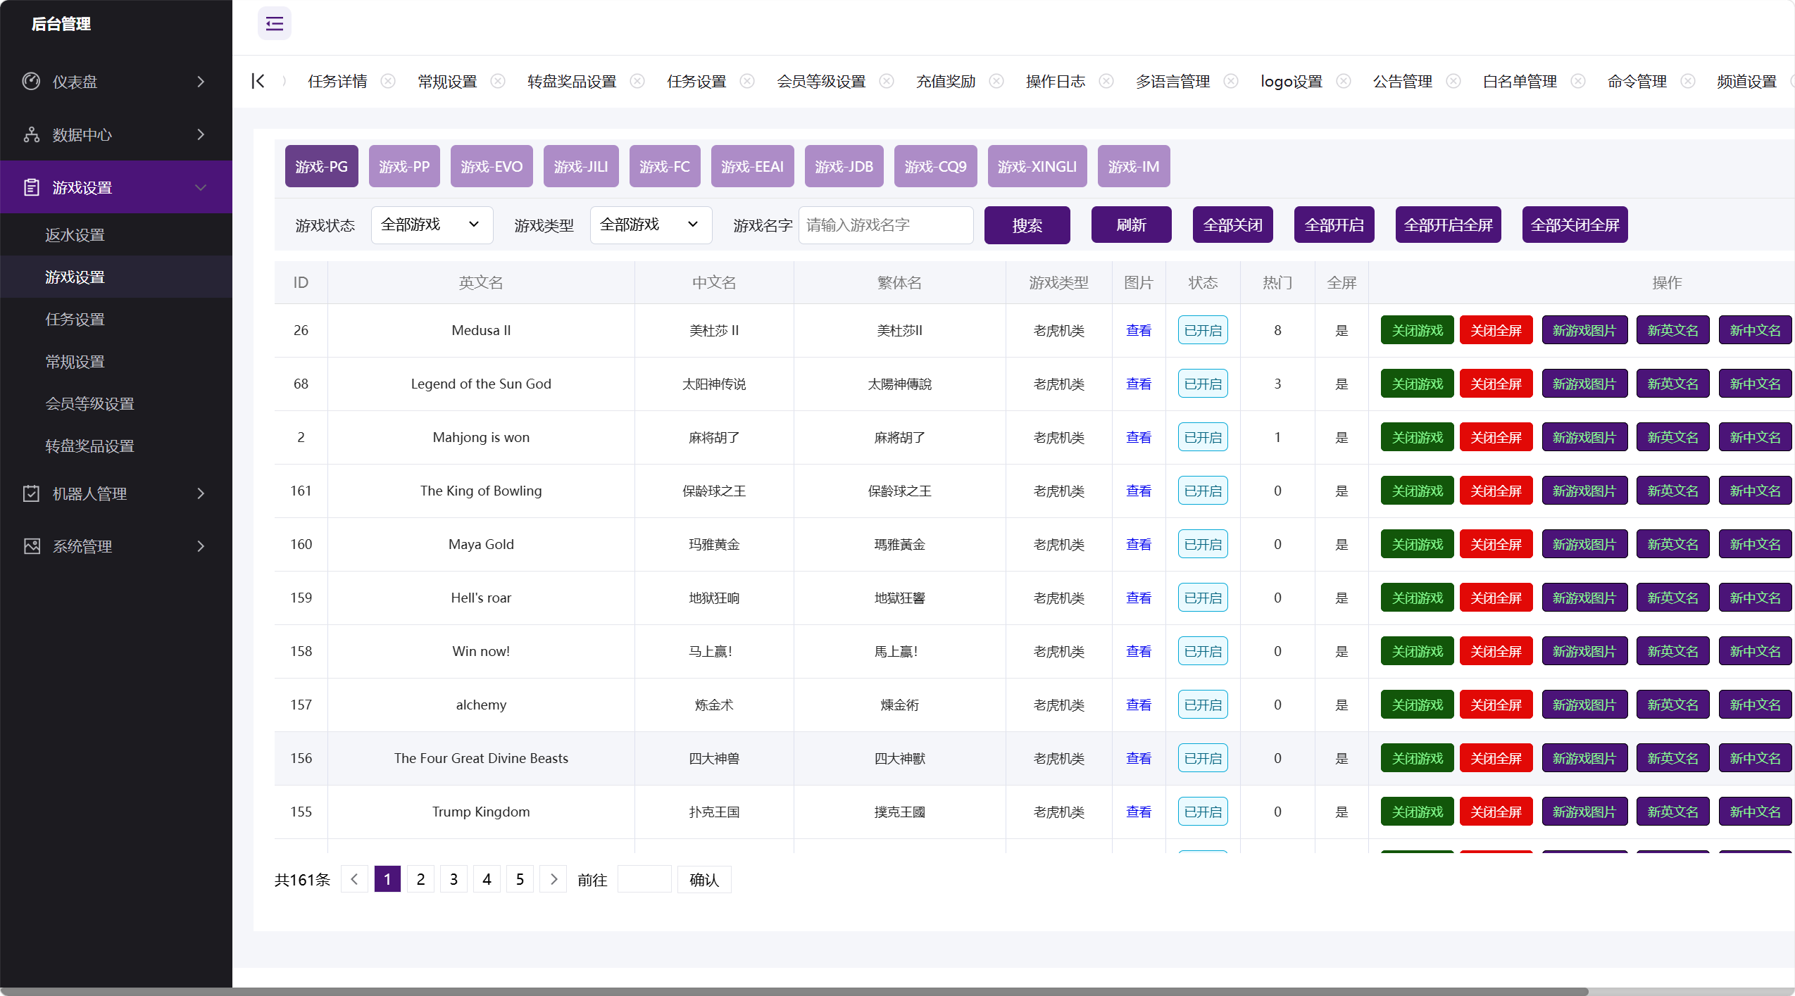This screenshot has width=1795, height=996.
Task: Click the 全部开启全屏 button
Action: pos(1448,225)
